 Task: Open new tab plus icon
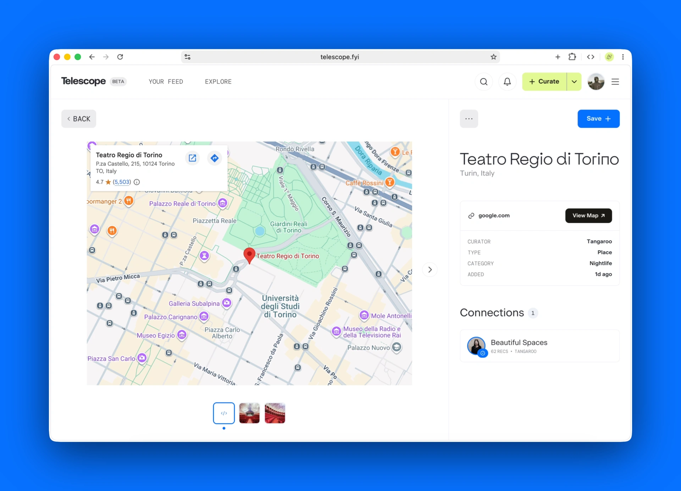558,57
